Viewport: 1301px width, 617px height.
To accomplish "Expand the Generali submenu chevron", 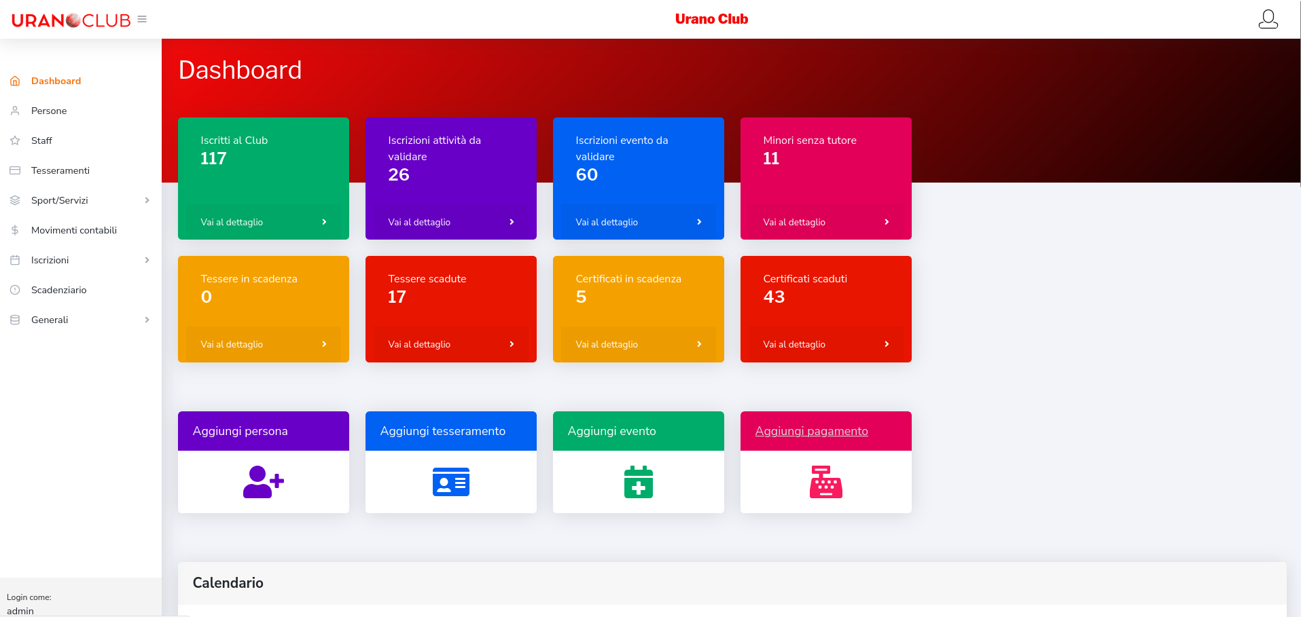I will point(147,320).
